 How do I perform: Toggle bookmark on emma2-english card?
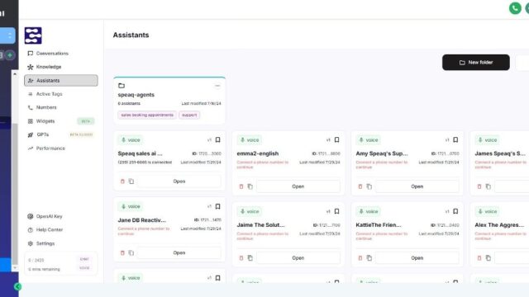pyautogui.click(x=336, y=139)
